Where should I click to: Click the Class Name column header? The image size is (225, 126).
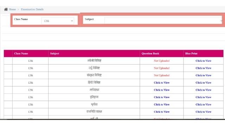pyautogui.click(x=21, y=54)
